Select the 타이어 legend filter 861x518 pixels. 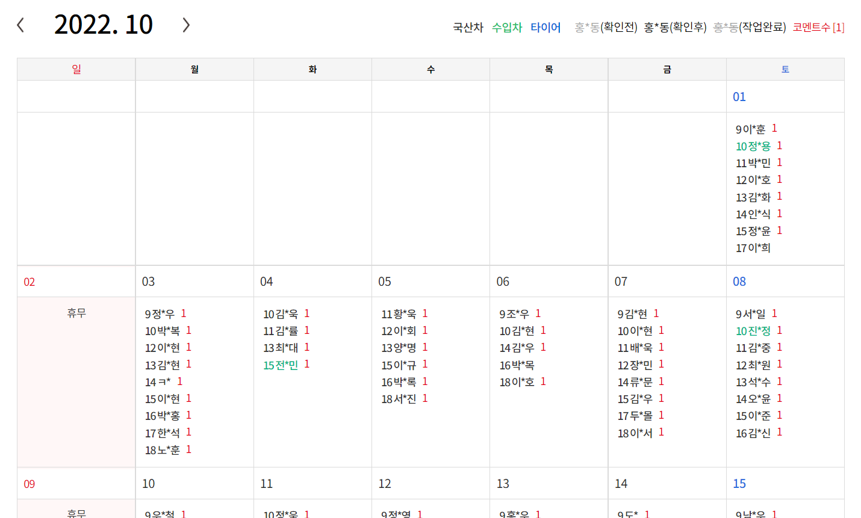(x=546, y=28)
